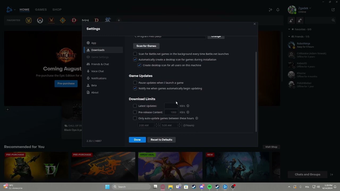Click Scan for Games button
Image resolution: width=340 pixels, height=191 pixels.
[146, 46]
